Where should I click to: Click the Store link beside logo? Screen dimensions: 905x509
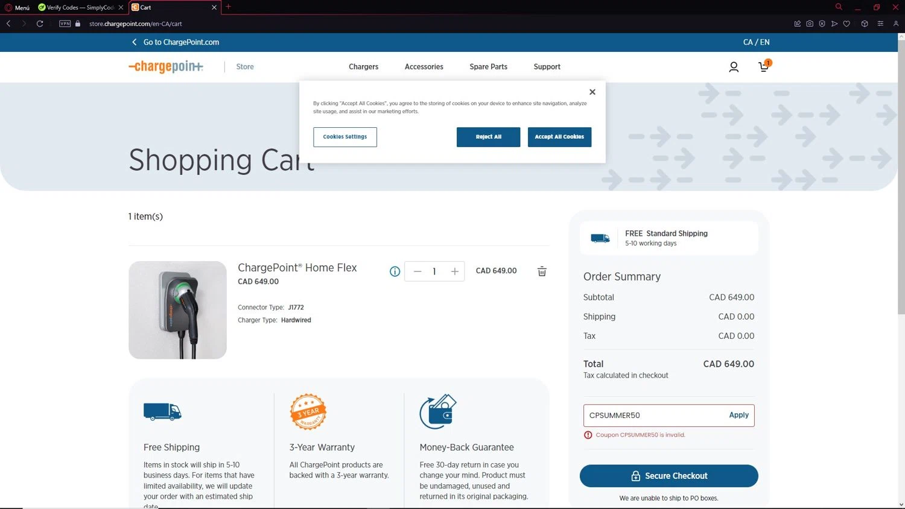(245, 67)
